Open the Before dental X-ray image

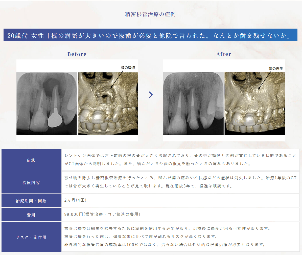click(x=47, y=103)
